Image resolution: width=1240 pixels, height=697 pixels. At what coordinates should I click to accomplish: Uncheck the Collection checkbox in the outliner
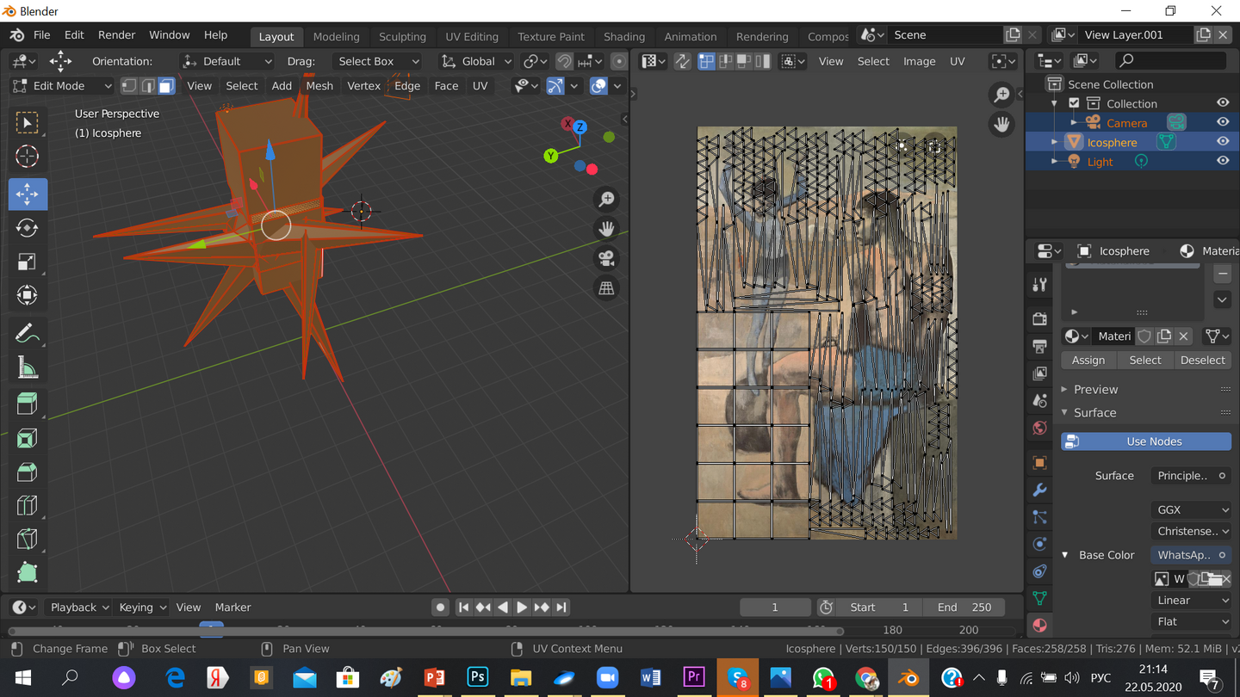[x=1074, y=103]
